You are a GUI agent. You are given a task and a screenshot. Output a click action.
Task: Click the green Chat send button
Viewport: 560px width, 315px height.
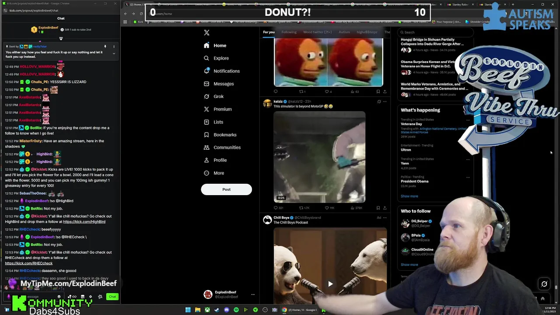[112, 297]
